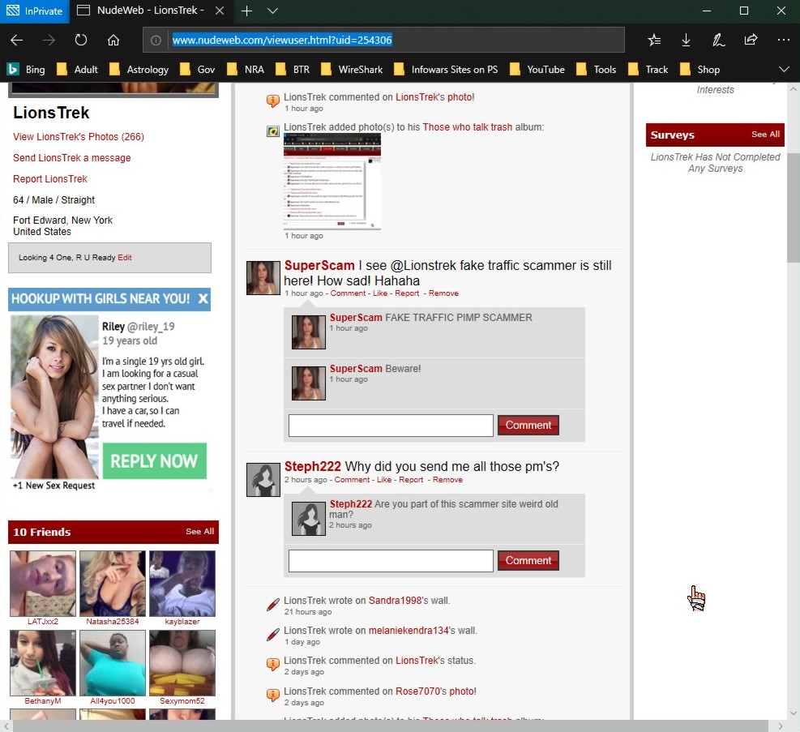Screen dimensions: 800x732
Task: Show site information icon in address bar
Action: (x=156, y=40)
